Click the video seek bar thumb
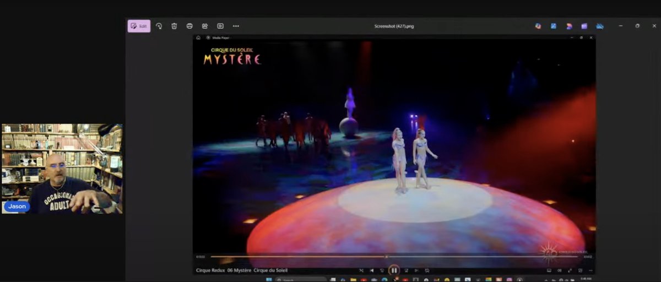 coord(386,257)
